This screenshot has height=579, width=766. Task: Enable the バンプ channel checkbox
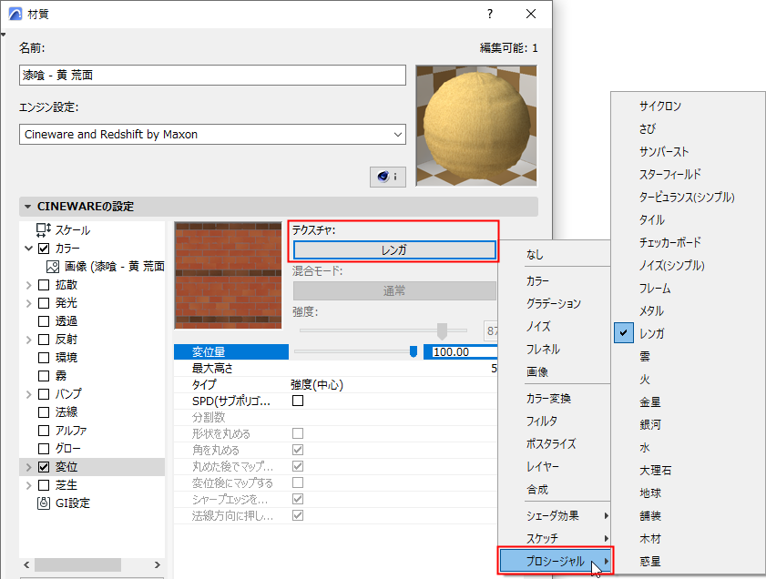[44, 394]
